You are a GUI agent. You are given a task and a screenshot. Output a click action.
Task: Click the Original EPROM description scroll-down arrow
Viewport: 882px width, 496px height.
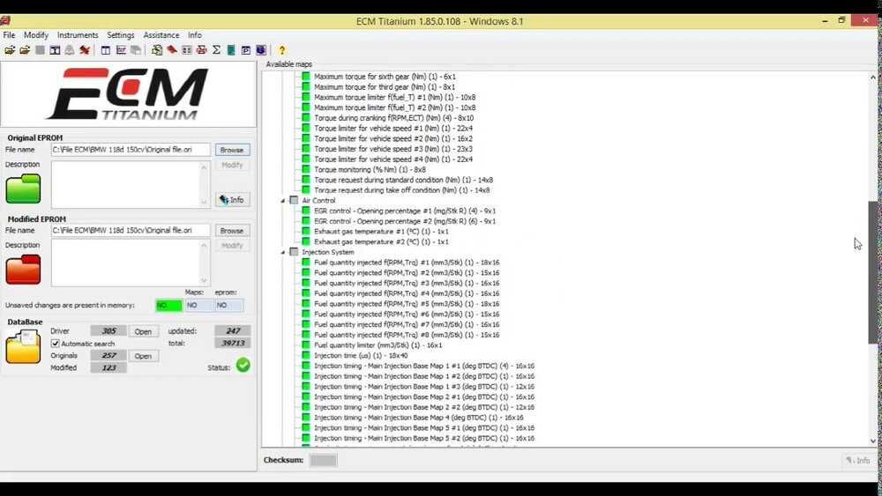205,203
